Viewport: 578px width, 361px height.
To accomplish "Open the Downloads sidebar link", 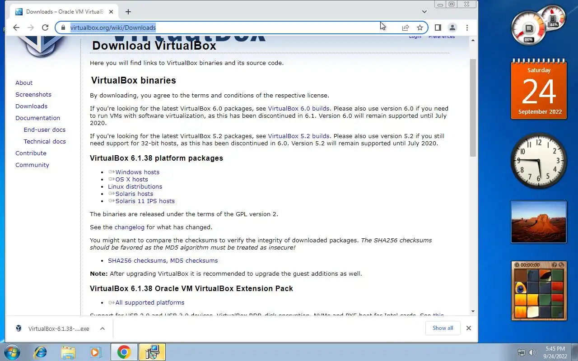I will click(31, 106).
